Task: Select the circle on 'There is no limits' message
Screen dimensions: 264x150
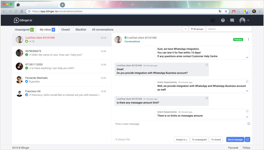Action: (247, 111)
